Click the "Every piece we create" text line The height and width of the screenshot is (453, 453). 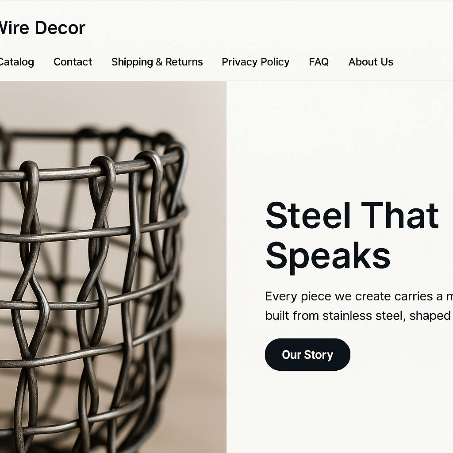358,296
